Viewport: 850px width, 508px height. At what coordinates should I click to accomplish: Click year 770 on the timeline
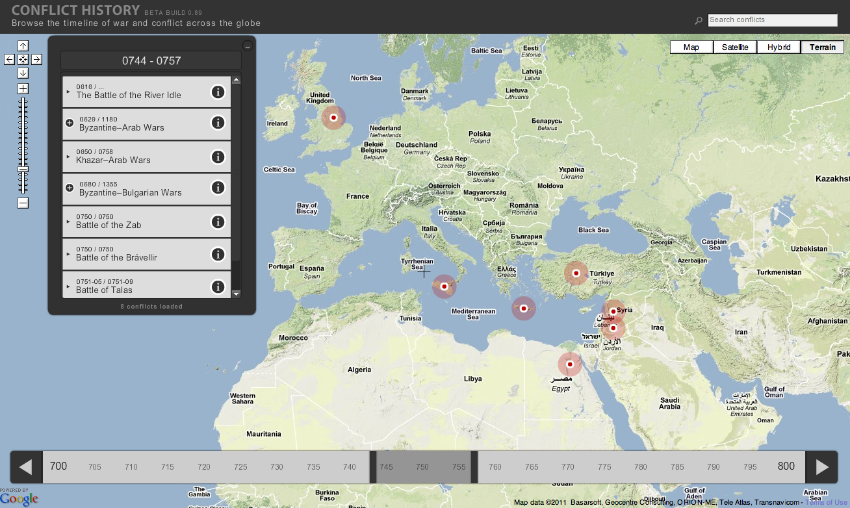pos(568,467)
